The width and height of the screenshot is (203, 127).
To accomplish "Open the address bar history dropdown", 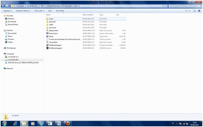I will [162, 6].
